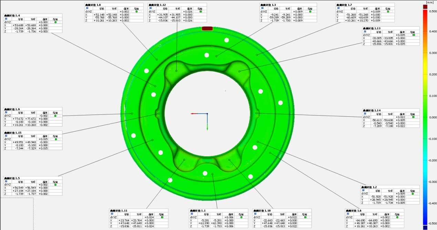This screenshot has height=230, width=437.
Task: Select the flag icon in label 1.15
Action: [6, 136]
